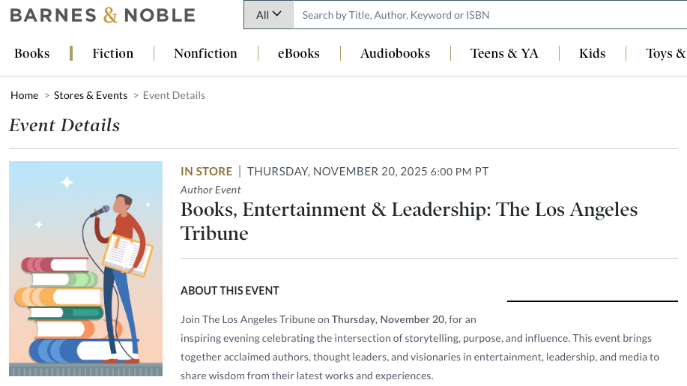This screenshot has height=386, width=687.
Task: Go to Home breadcrumb link
Action: point(25,95)
